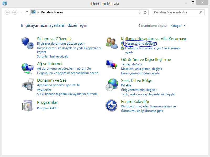Open Kullanıcı Hesapları ve Aile Koruması heading
210x157 pixels.
click(153, 39)
